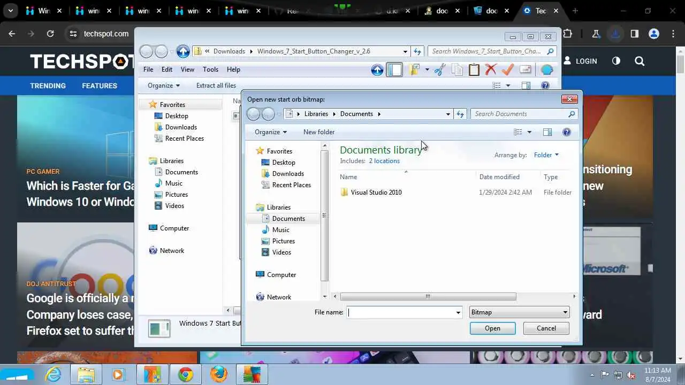Open the Edit menu
Screen dimensions: 685x385
pyautogui.click(x=167, y=70)
